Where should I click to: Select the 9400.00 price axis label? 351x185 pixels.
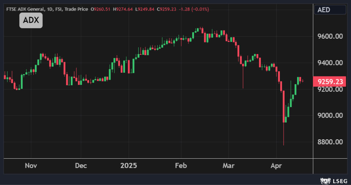point(330,63)
